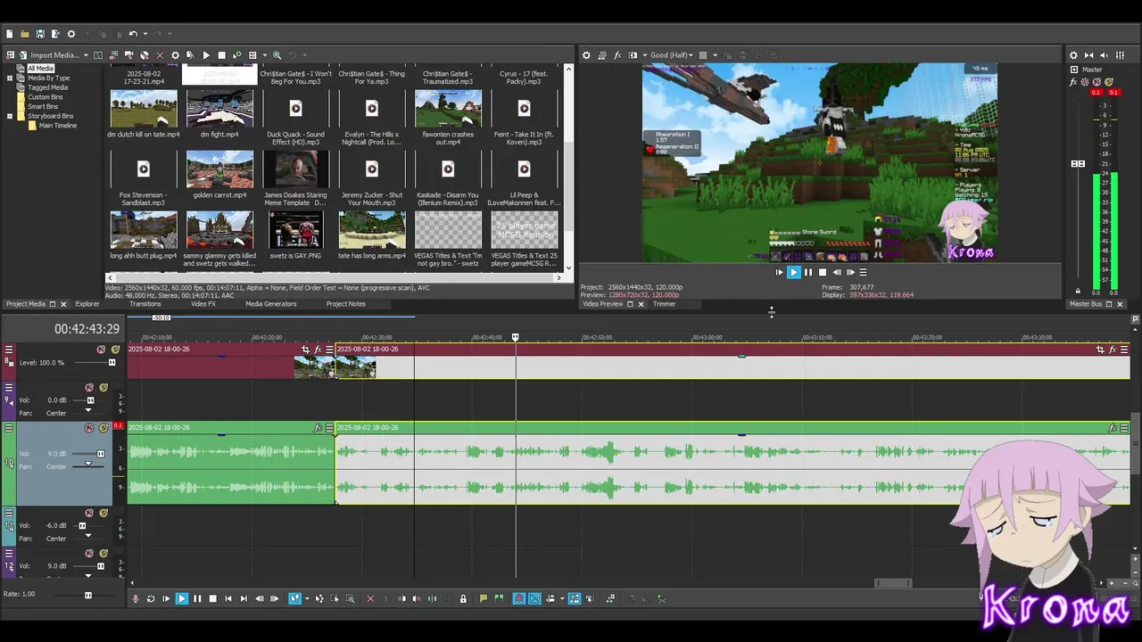The height and width of the screenshot is (642, 1142).
Task: Open the Import Media dropdown arrow
Action: [86, 55]
